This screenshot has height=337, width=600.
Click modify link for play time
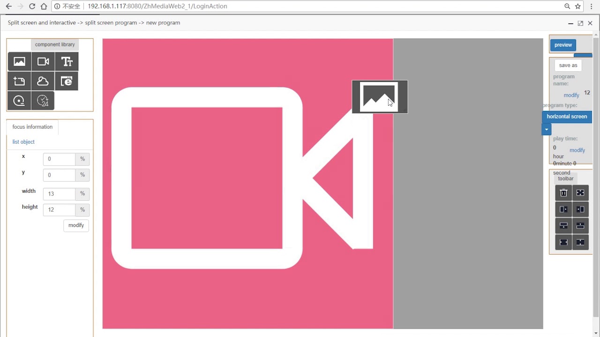coord(577,150)
